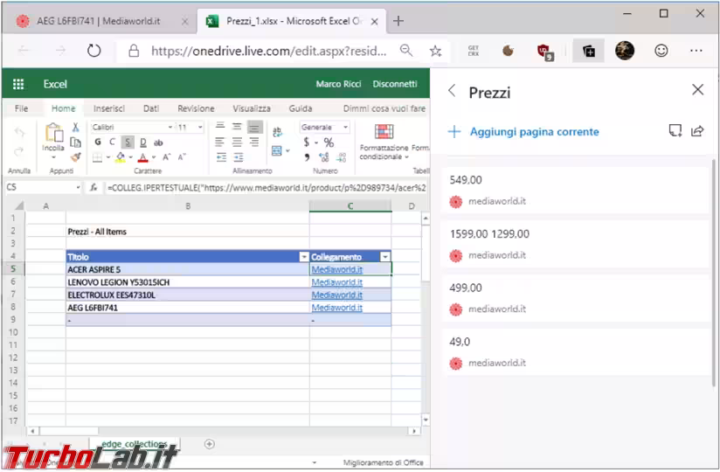The height and width of the screenshot is (472, 720).
Task: Increase font size with A up icon
Action: coord(167,157)
